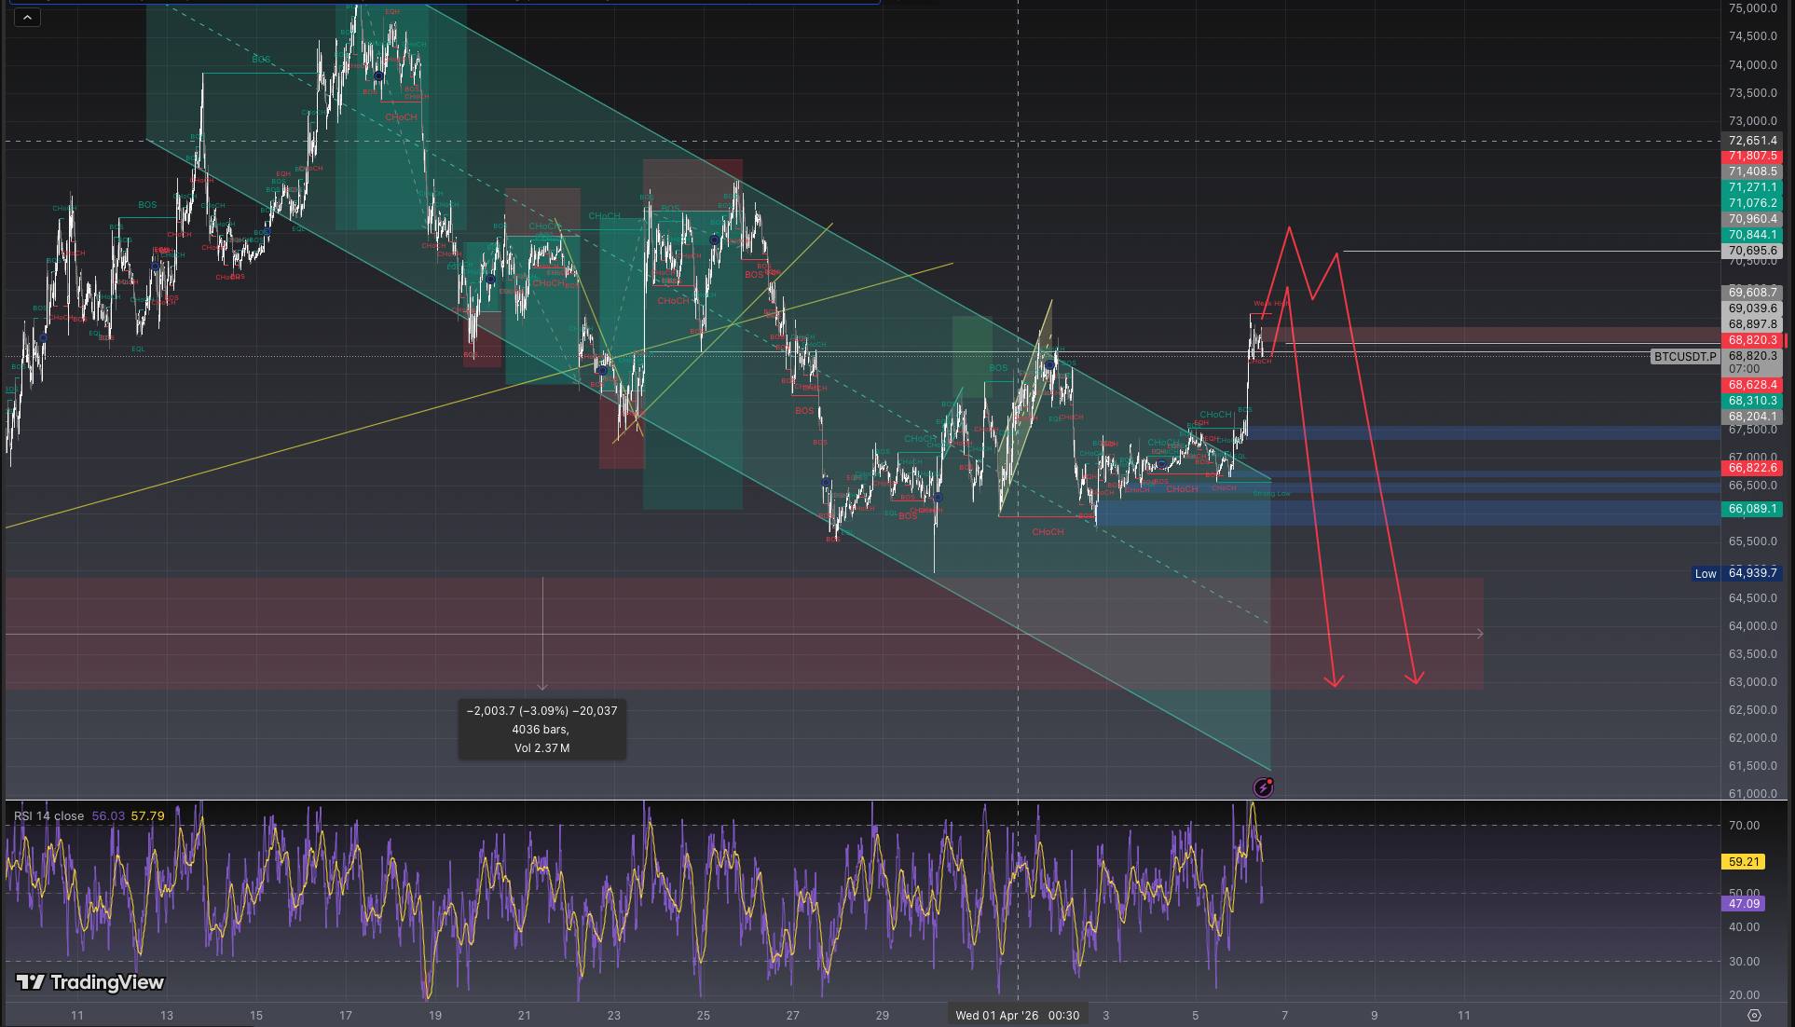Click the purple 47.09 RSI value label
This screenshot has height=1027, width=1795.
click(1743, 904)
